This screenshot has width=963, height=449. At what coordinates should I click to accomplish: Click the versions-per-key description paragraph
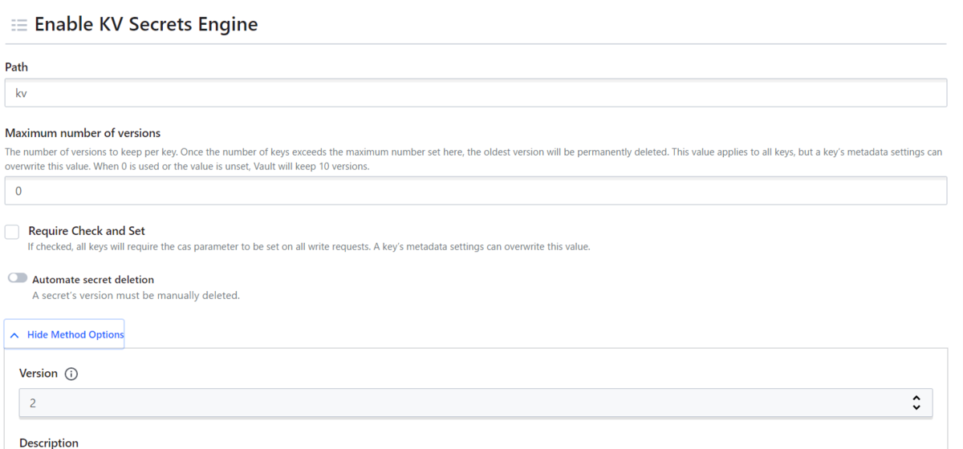(x=473, y=159)
